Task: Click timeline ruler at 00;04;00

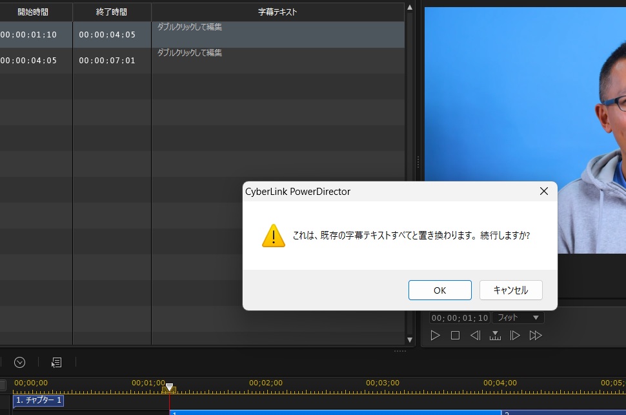Action: [x=500, y=383]
